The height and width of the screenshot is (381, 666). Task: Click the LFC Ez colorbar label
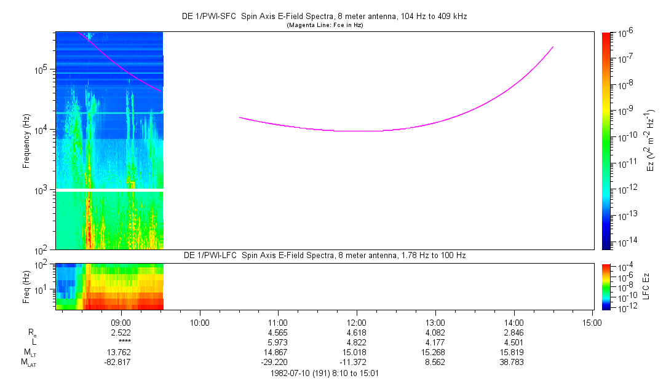(653, 286)
